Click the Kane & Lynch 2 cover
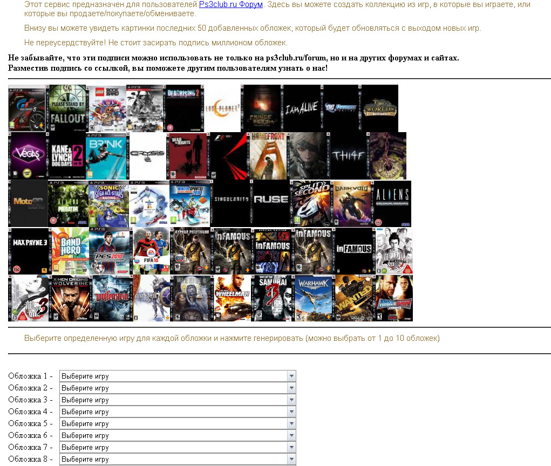 67,156
